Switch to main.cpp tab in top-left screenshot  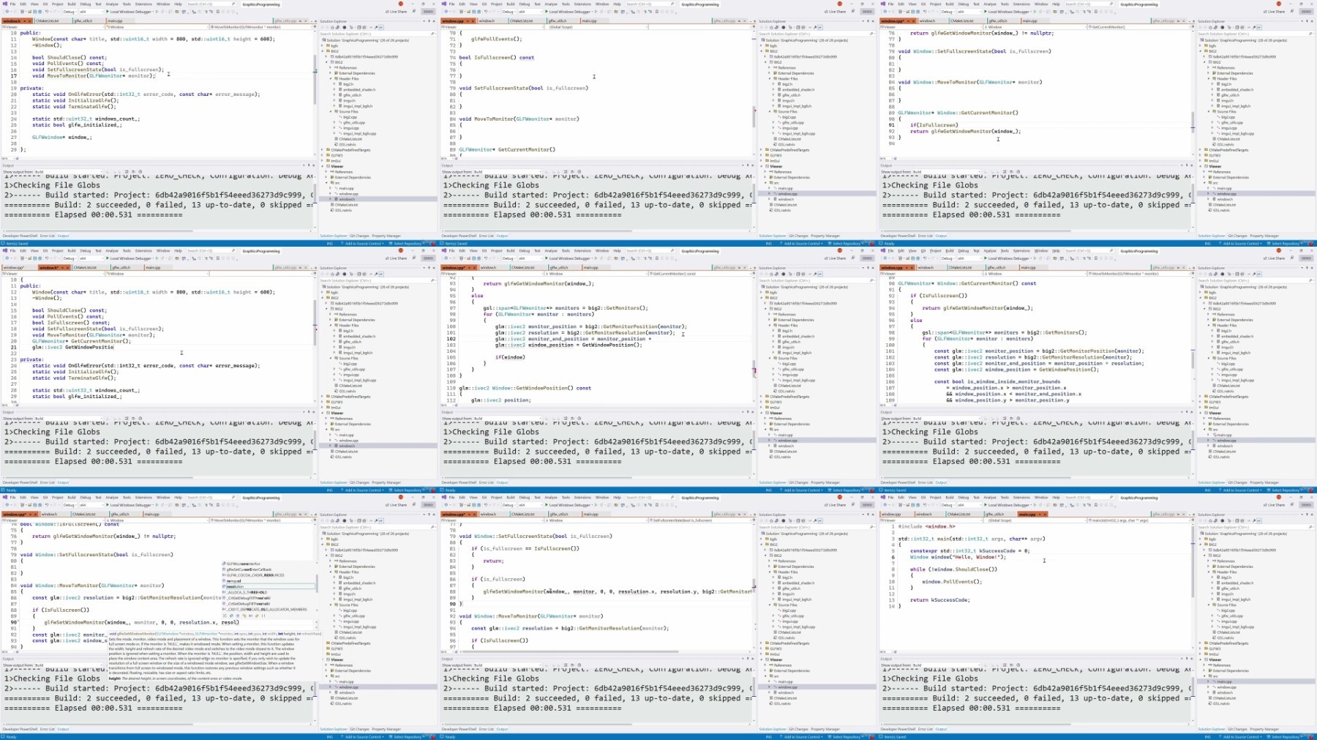point(116,20)
